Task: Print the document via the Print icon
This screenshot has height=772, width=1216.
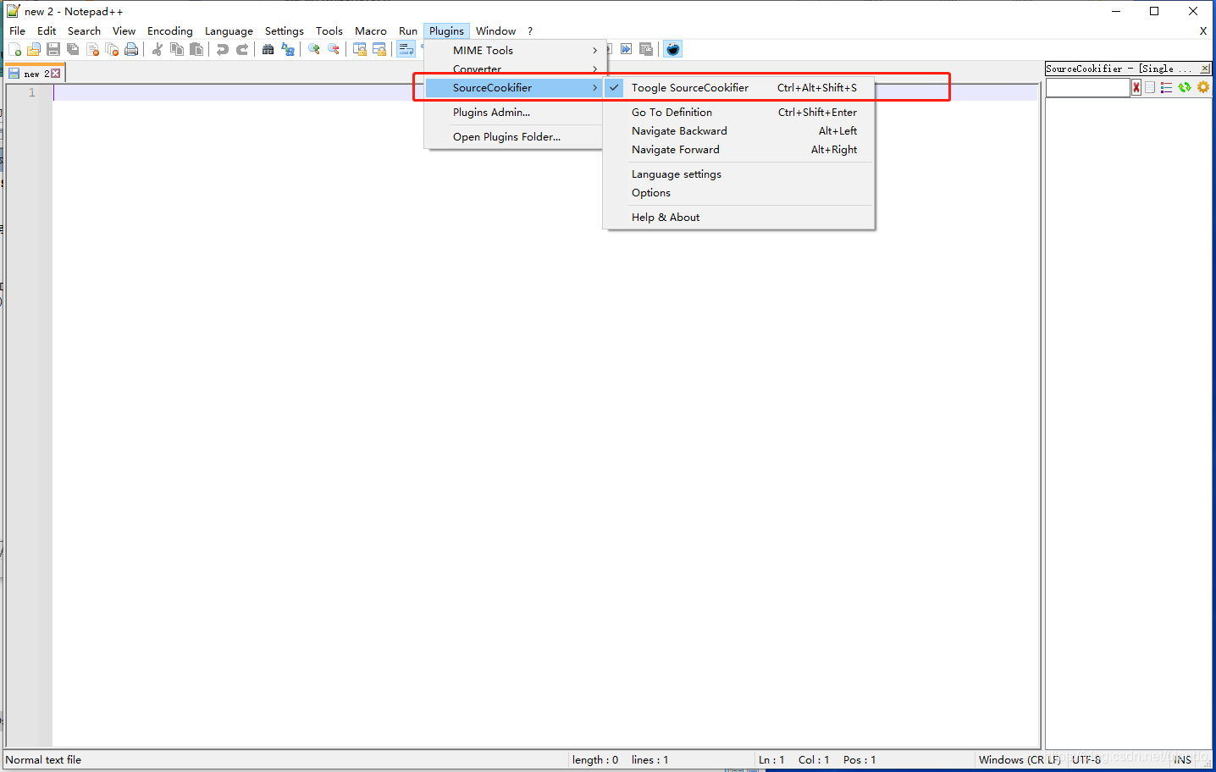Action: tap(131, 49)
